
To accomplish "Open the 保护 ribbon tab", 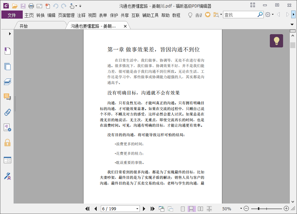I will (x=114, y=15).
